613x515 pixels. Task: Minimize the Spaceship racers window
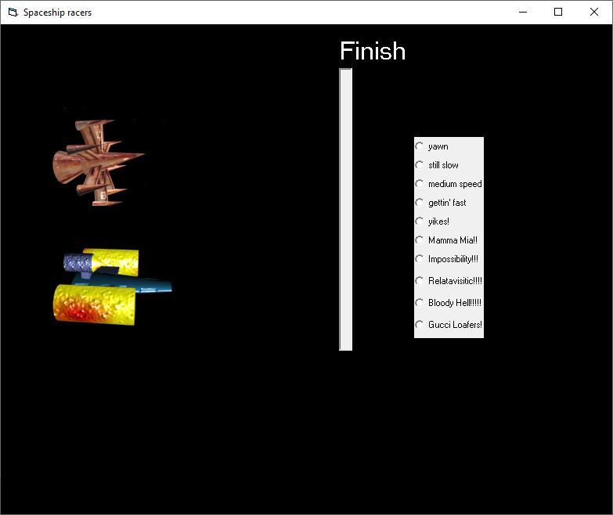[523, 12]
